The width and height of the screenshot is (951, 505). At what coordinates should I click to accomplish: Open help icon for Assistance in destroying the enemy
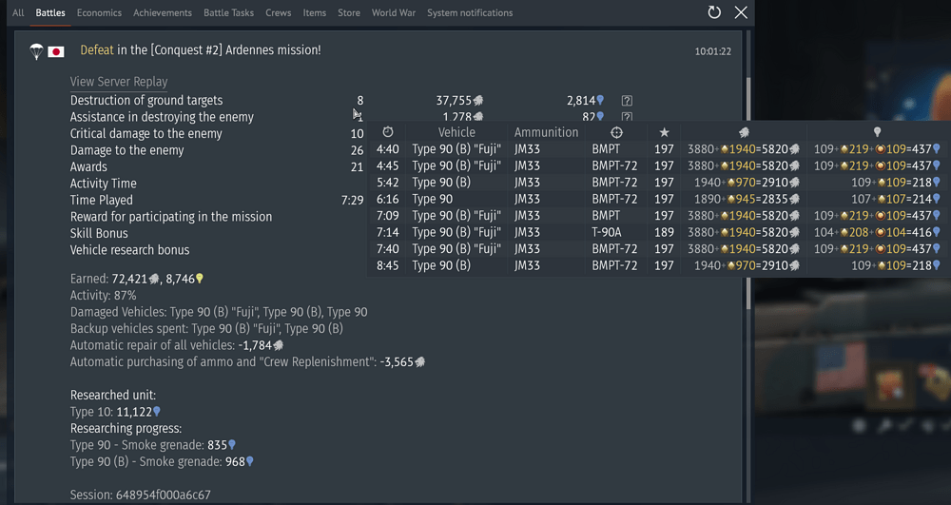pos(627,116)
